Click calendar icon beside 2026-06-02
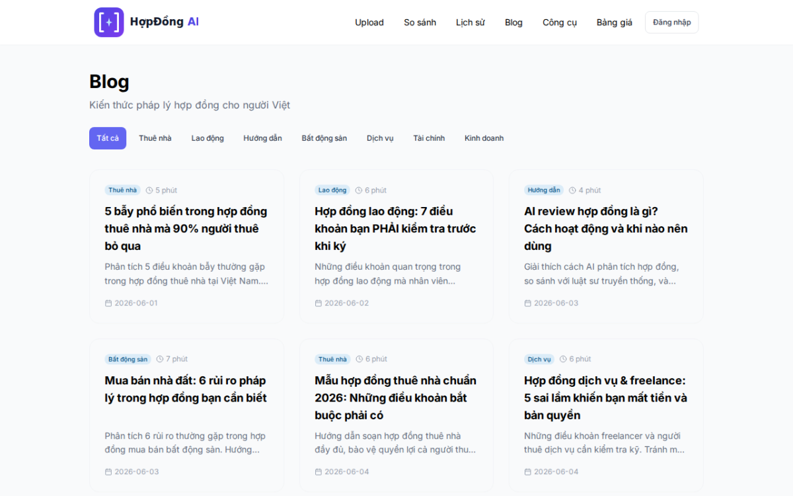Screen dimensions: 793x496 pyautogui.click(x=318, y=303)
